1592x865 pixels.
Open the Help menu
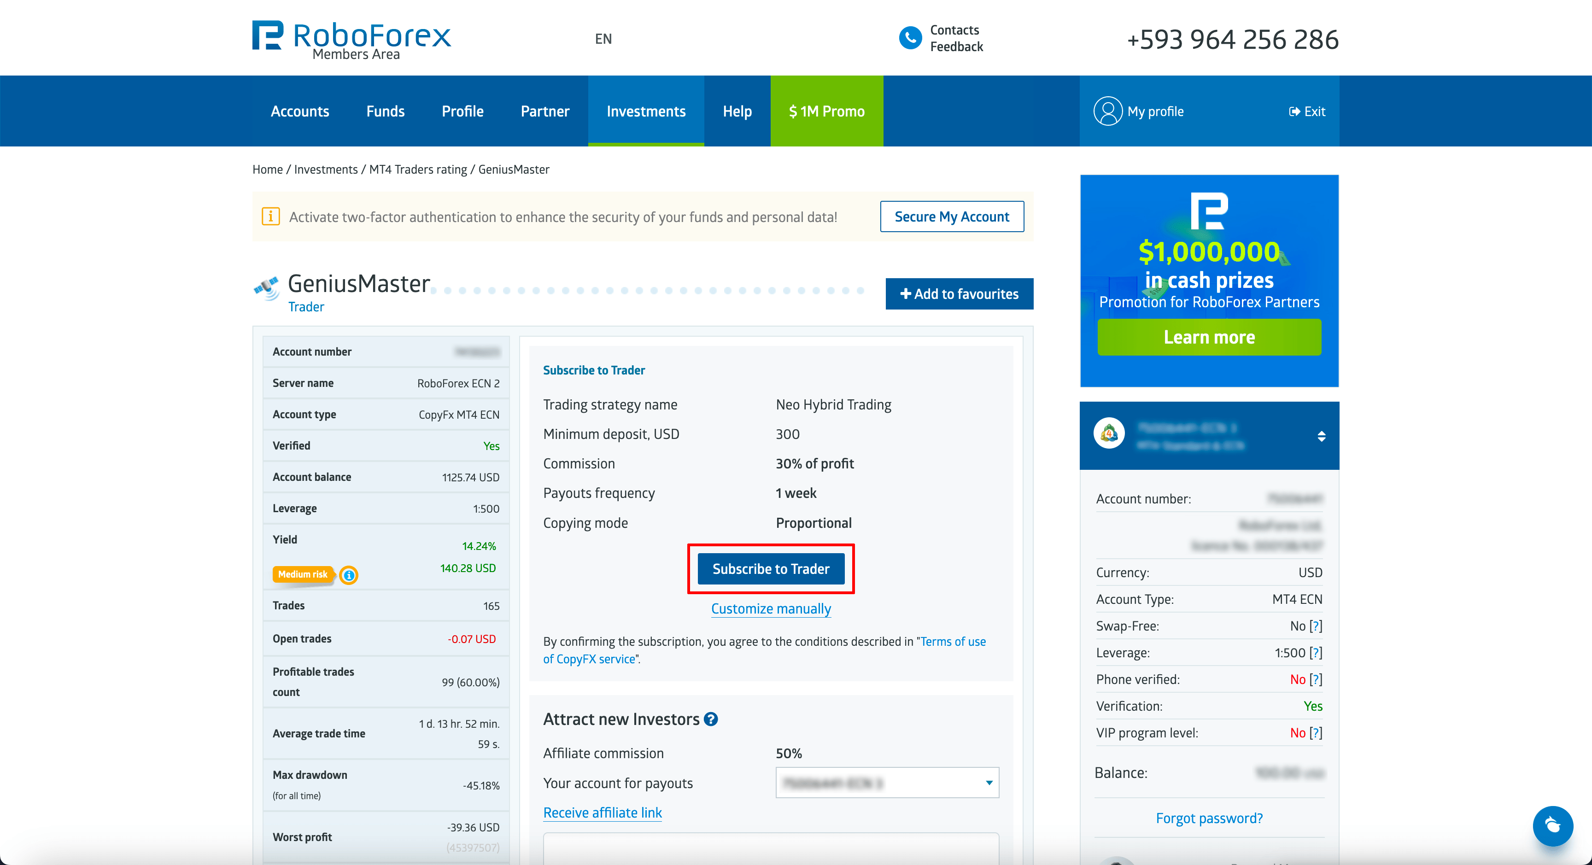pos(737,111)
